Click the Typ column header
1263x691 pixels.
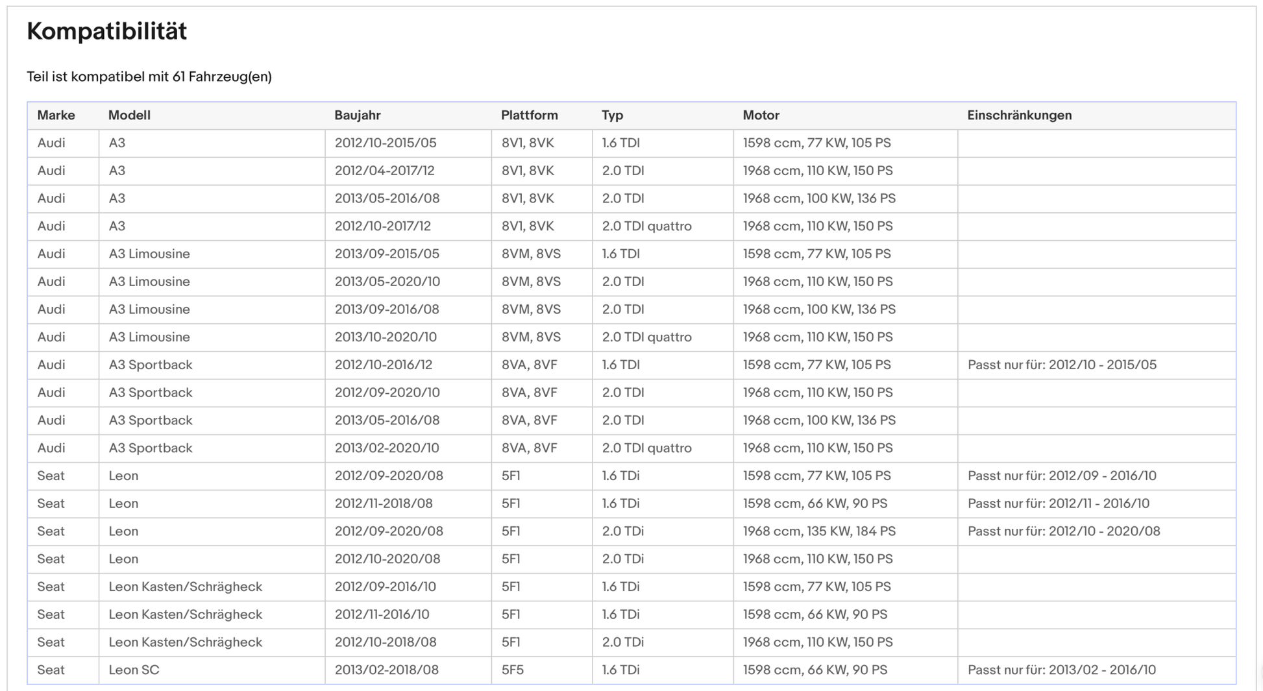(612, 115)
